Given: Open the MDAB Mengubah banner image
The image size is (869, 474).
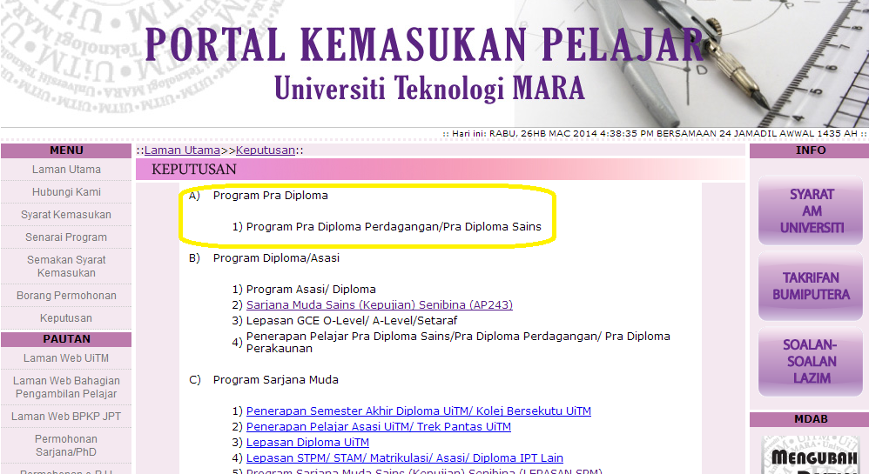Looking at the screenshot, I should (811, 454).
